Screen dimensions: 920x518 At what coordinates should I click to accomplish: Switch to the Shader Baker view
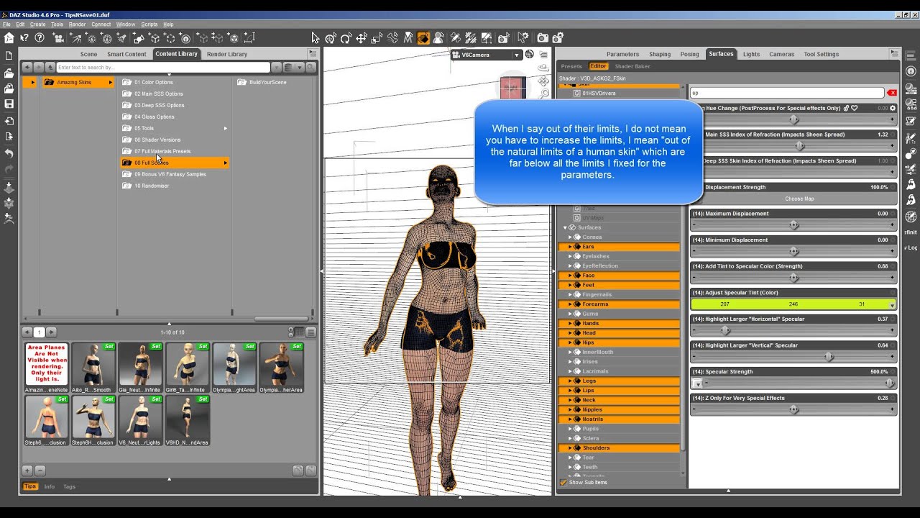[x=632, y=66]
